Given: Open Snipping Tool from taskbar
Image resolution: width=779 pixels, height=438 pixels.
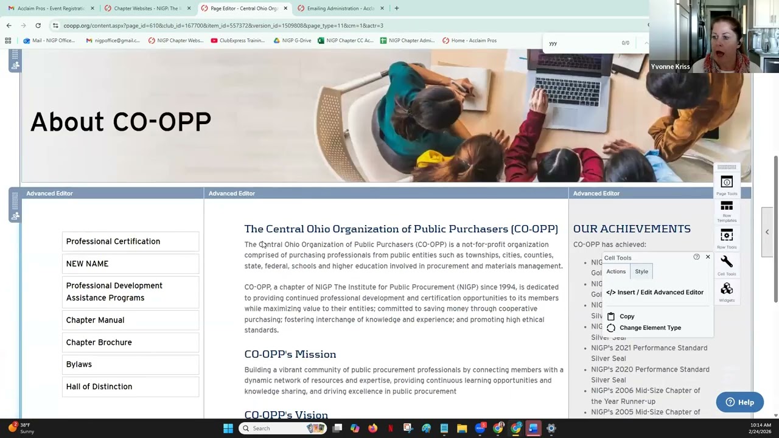Looking at the screenshot, I should 408,428.
